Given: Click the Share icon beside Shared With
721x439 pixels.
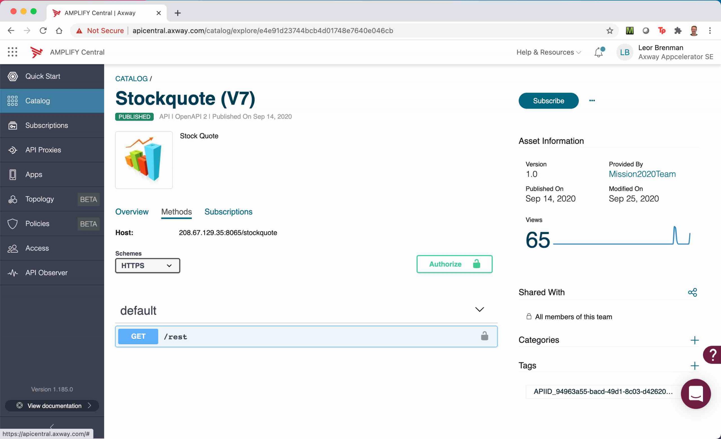Looking at the screenshot, I should [x=692, y=292].
